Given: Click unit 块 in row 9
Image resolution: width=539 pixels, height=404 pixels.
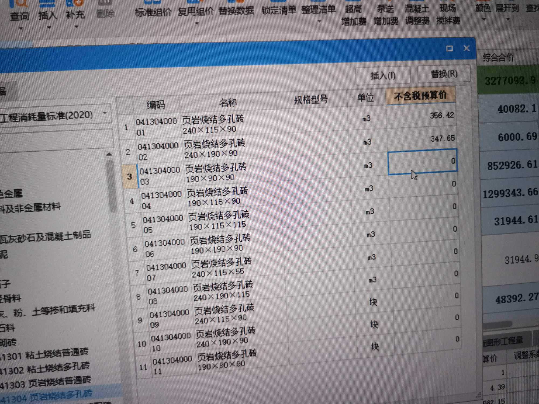Looking at the screenshot, I should click(x=373, y=302).
